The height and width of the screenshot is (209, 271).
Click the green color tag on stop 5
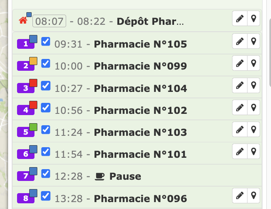(x=33, y=127)
